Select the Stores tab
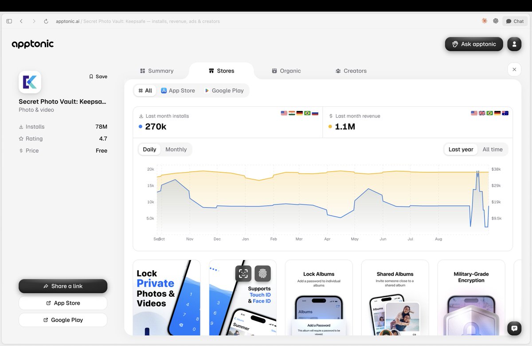Viewport: 532px width, 346px height. (x=221, y=71)
